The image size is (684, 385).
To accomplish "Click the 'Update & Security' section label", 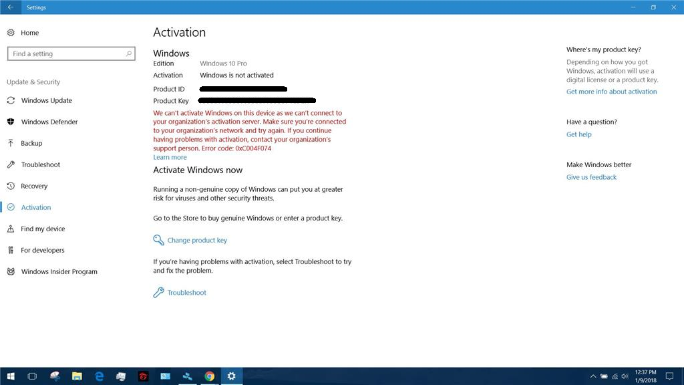I will [33, 82].
